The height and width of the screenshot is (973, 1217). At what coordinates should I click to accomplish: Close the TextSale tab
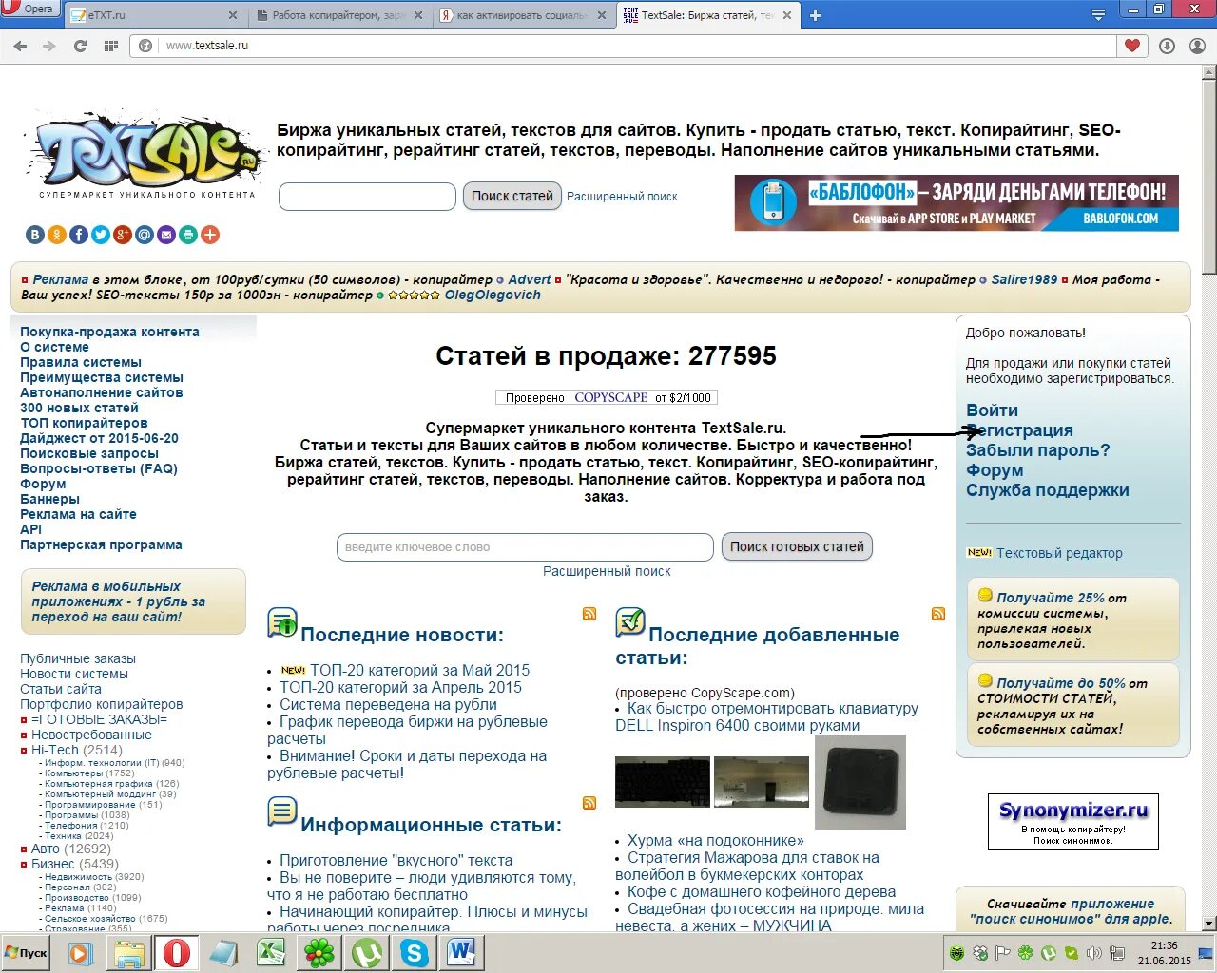pyautogui.click(x=786, y=15)
